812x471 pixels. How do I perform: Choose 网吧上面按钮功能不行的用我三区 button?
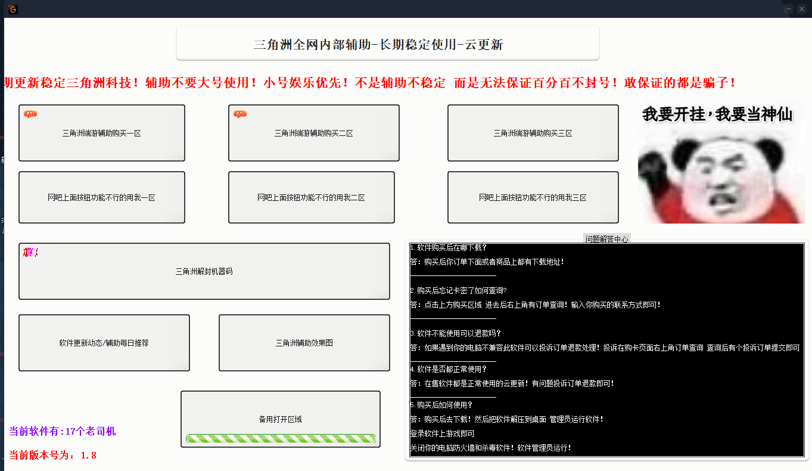(x=533, y=197)
